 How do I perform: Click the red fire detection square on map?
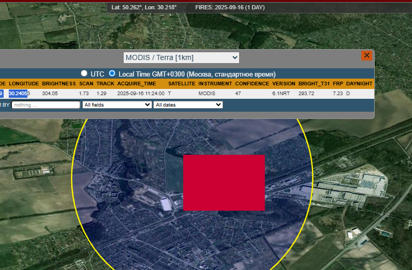coord(224,183)
